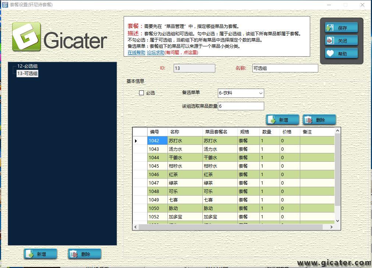Select the 12-必选组 tree item

click(x=27, y=66)
